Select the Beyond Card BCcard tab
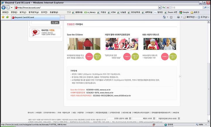The width and height of the screenshot is (211, 127). click(x=36, y=17)
